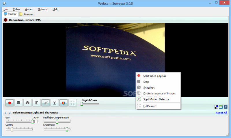This screenshot has height=138, width=231.
Task: Click the Reset All link
Action: tap(221, 113)
